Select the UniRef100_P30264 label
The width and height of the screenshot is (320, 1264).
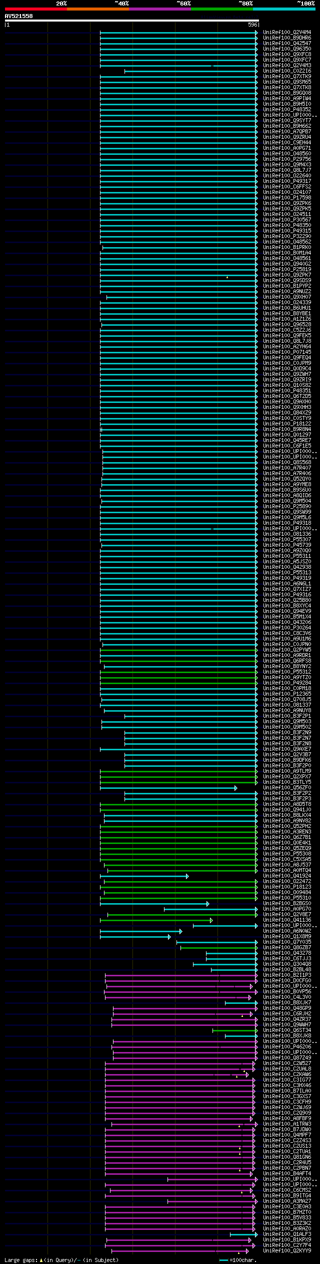click(287, 628)
